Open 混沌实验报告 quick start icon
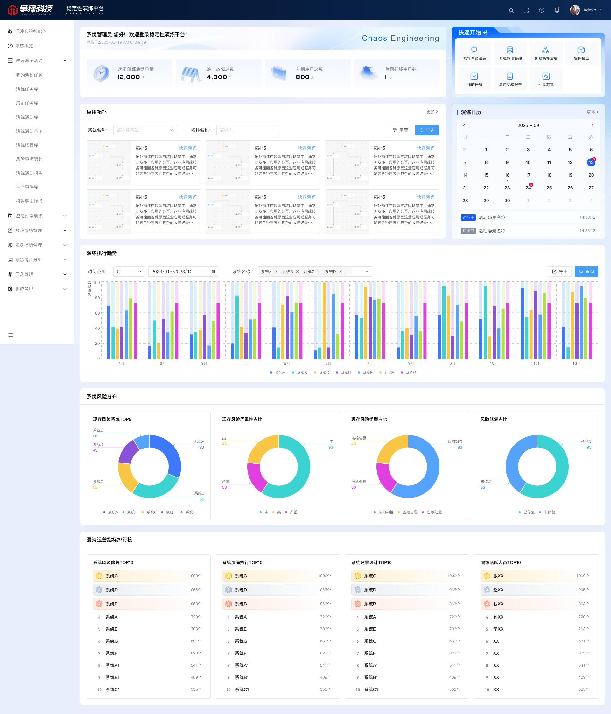 click(510, 79)
